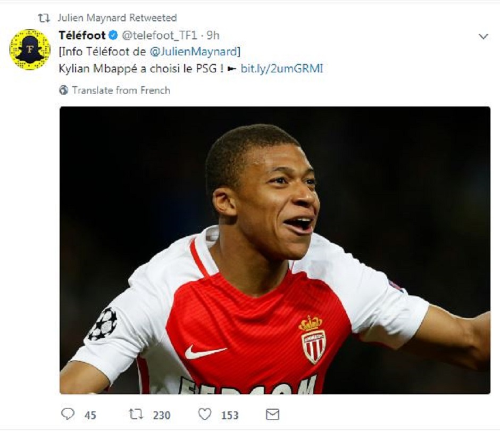Enlarge the photo of the footballer

point(274,250)
